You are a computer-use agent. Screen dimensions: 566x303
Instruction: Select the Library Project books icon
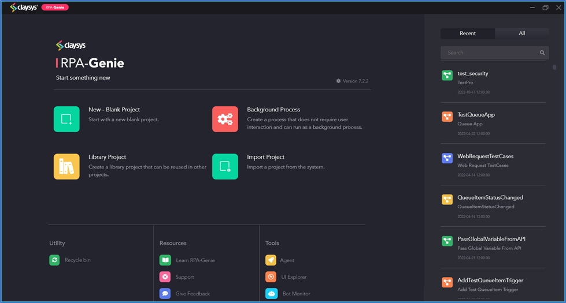click(66, 166)
